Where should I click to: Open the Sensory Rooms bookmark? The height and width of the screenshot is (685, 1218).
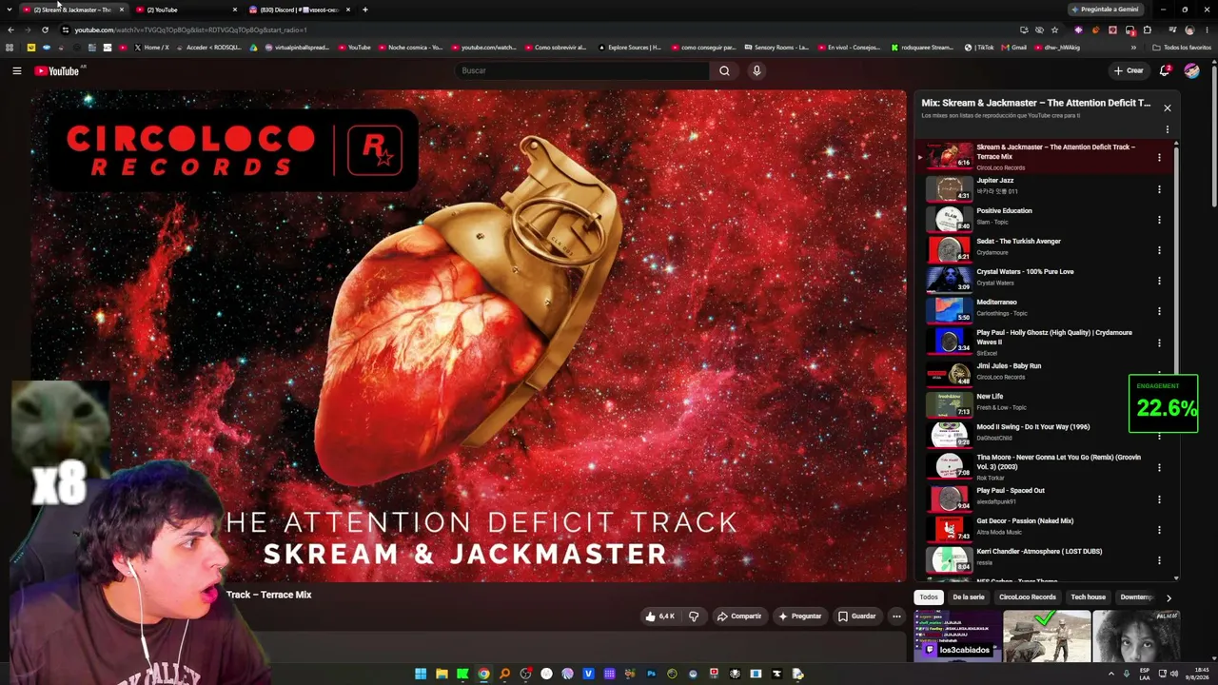776,48
